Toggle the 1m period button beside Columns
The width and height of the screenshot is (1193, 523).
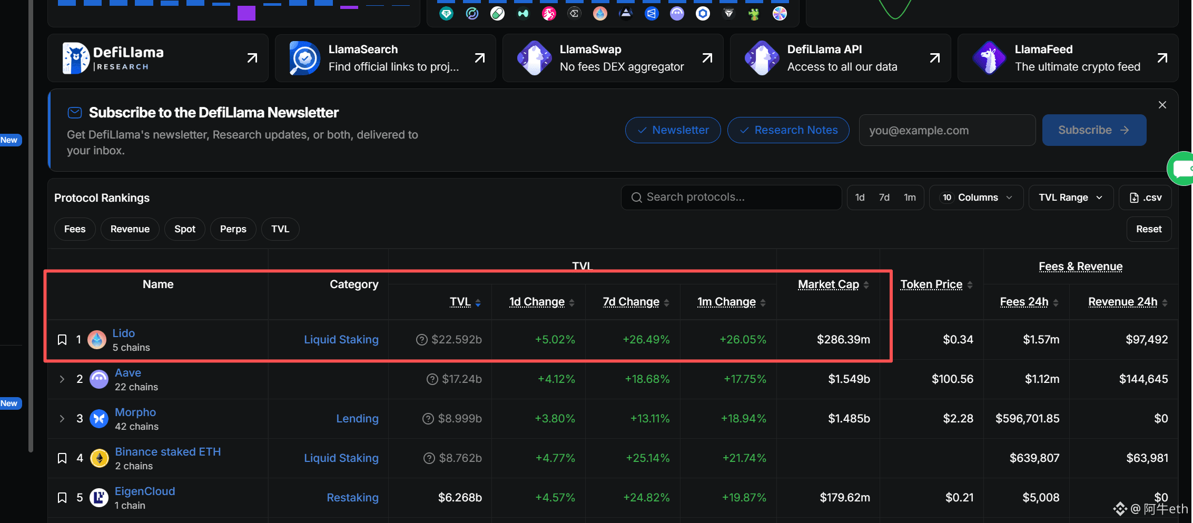(910, 198)
